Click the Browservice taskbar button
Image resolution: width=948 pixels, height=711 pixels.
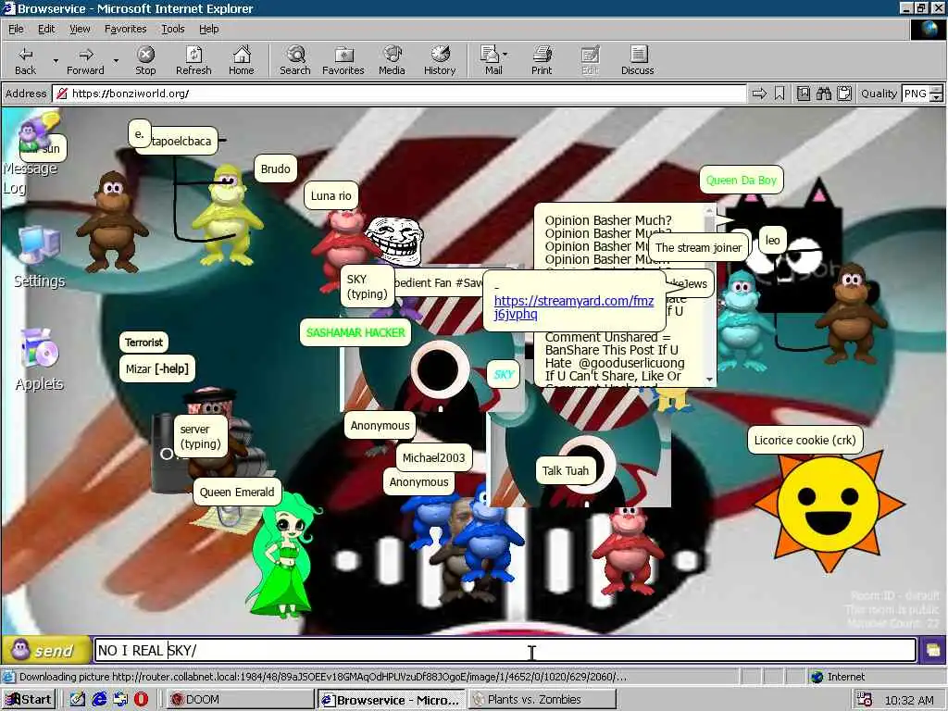(x=392, y=700)
